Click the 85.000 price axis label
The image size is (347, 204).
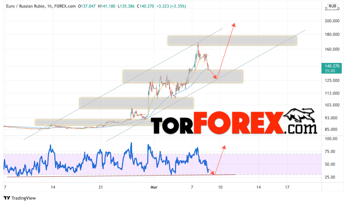331,129
